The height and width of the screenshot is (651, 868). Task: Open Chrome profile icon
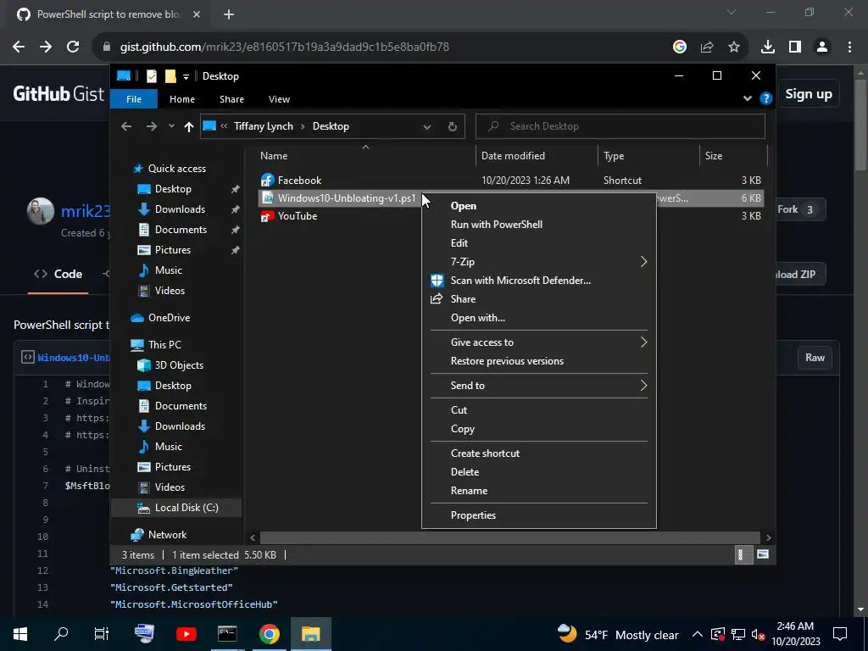822,47
